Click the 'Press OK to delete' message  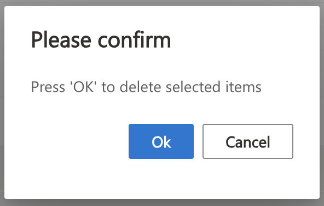click(146, 87)
